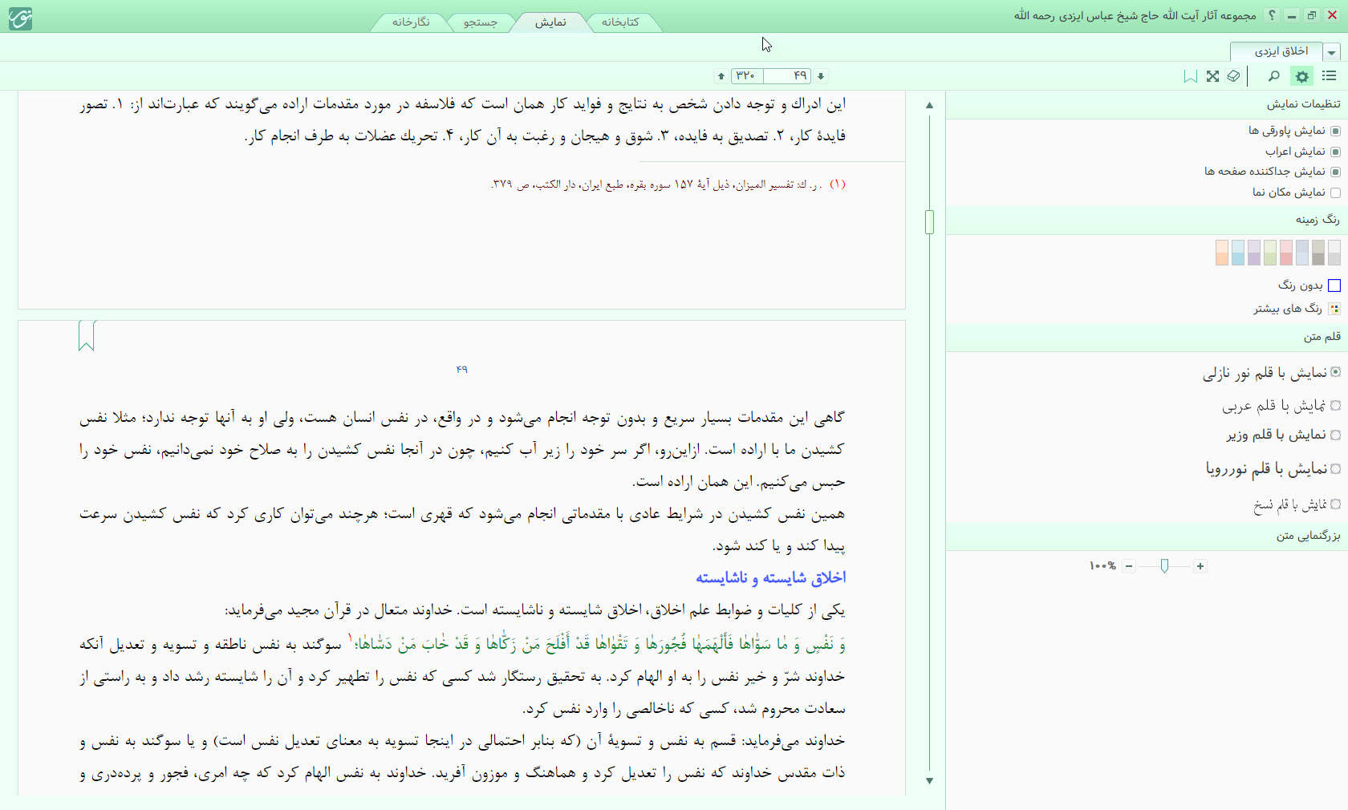
Task: Open 'رنگ های بیشتر' color options
Action: 1334,309
